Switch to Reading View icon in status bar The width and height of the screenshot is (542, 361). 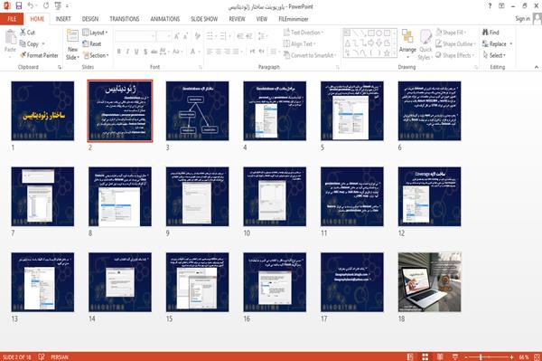440,356
